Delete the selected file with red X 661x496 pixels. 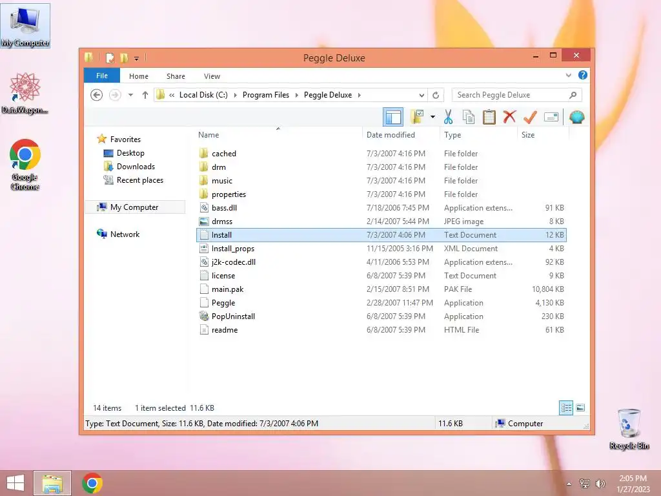point(510,117)
